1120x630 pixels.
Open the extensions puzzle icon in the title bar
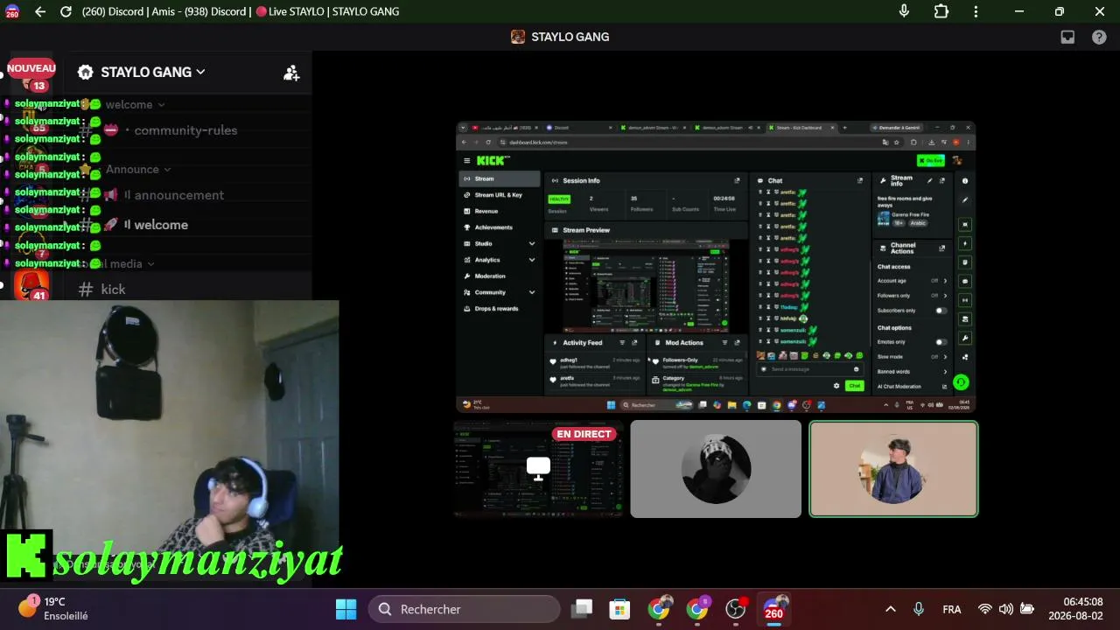941,11
